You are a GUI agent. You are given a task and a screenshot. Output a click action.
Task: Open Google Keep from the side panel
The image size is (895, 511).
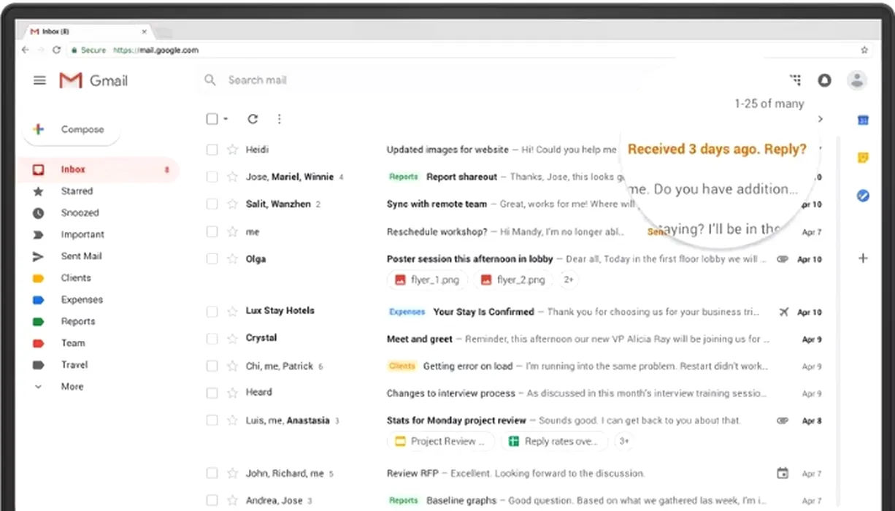863,158
